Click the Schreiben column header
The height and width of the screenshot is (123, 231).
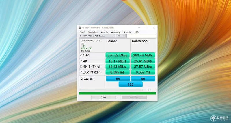click(x=140, y=41)
